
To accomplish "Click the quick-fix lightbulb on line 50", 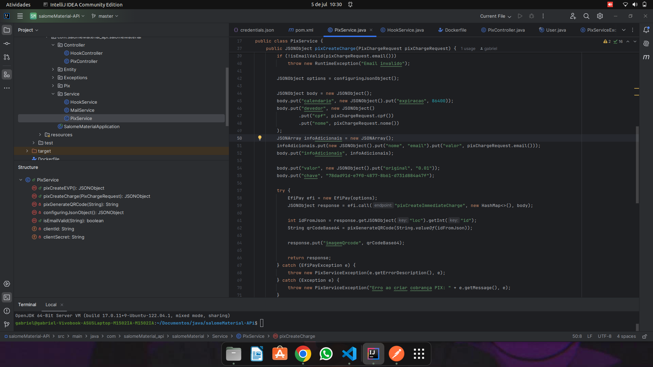I will (260, 138).
